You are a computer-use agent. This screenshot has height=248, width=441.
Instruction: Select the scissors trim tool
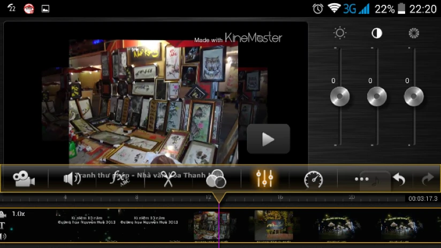tap(168, 179)
